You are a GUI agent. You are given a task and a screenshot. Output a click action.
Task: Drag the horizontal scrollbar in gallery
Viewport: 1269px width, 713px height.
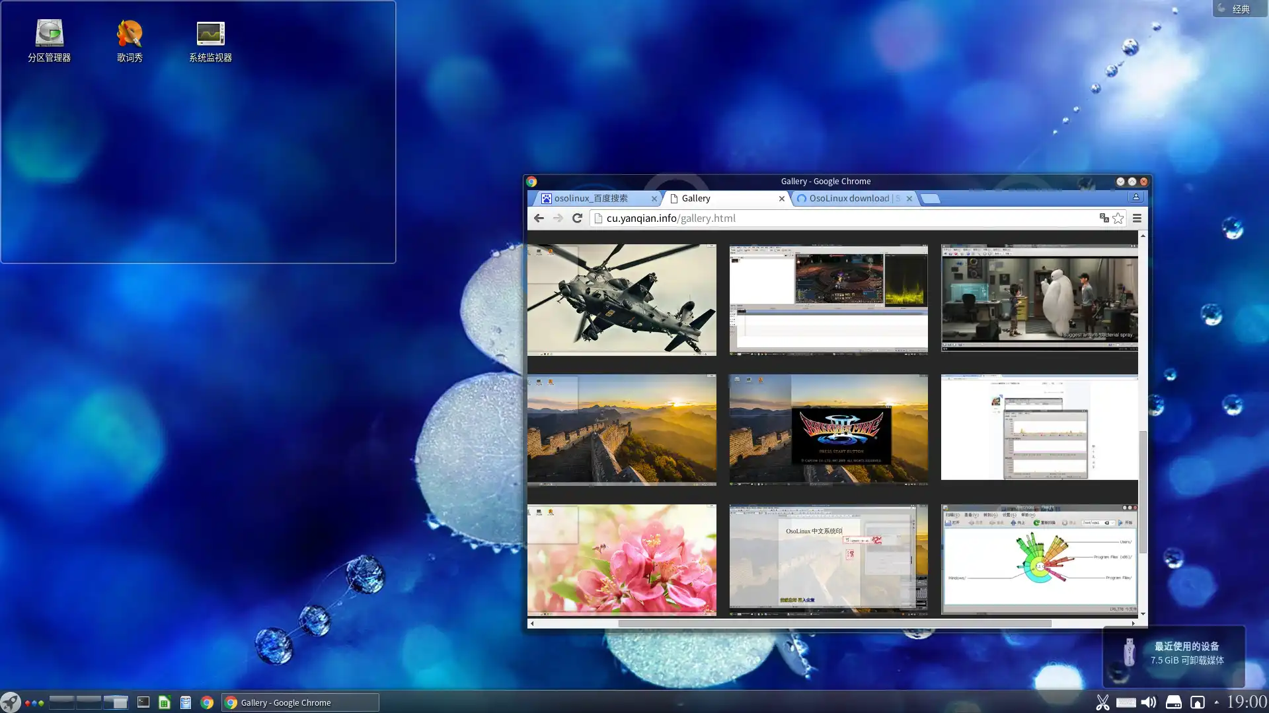coord(832,623)
